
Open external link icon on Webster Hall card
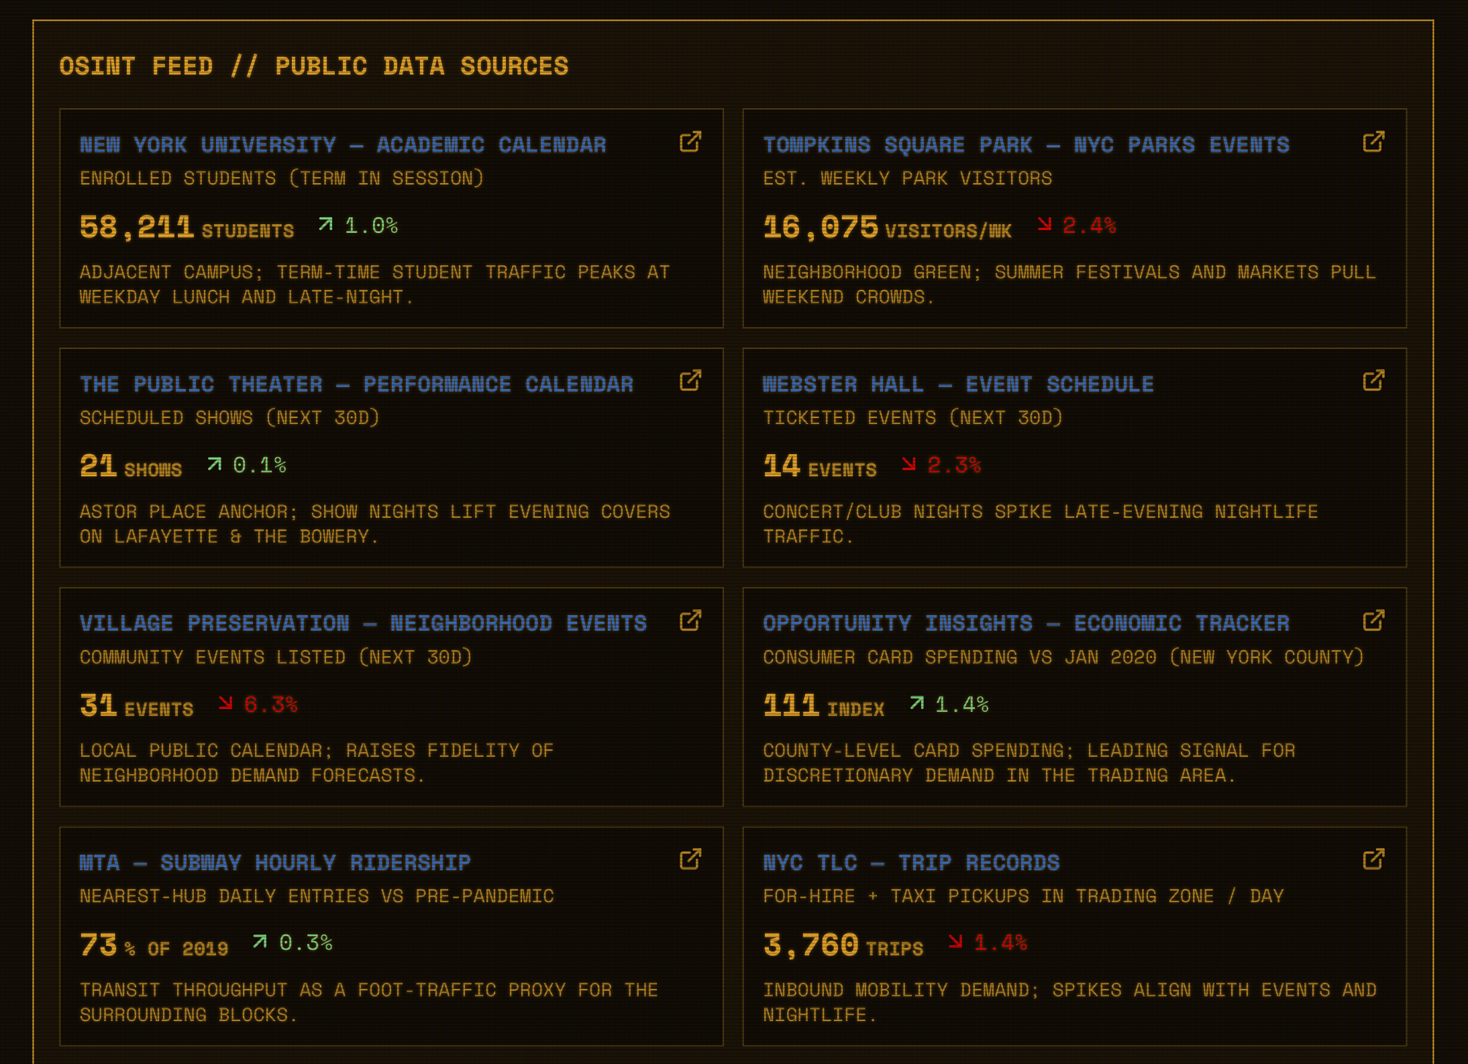click(1373, 381)
